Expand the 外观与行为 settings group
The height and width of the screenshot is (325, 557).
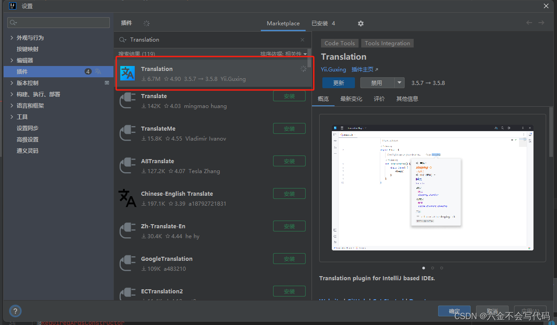[x=12, y=38]
